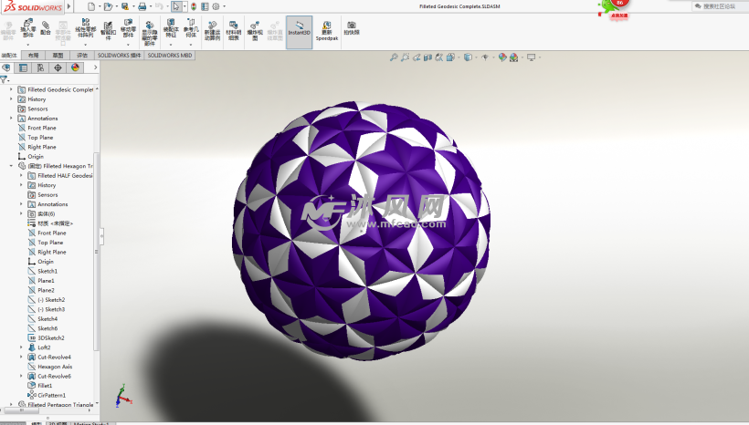Click Take Snapshot camera tool

tap(352, 27)
